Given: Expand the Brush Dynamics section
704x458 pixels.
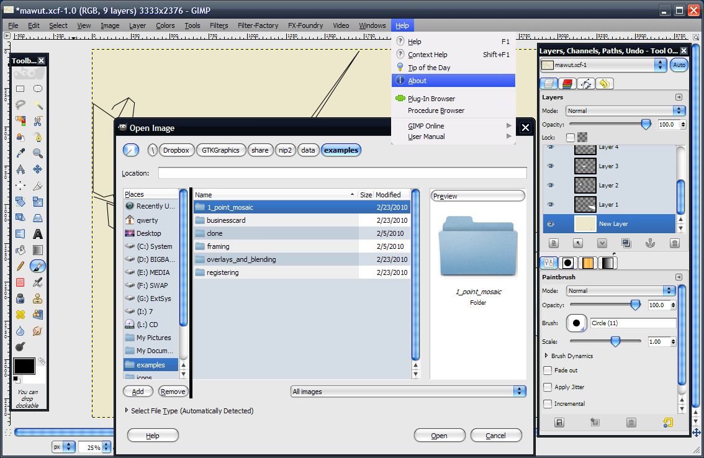Looking at the screenshot, I should [x=546, y=356].
